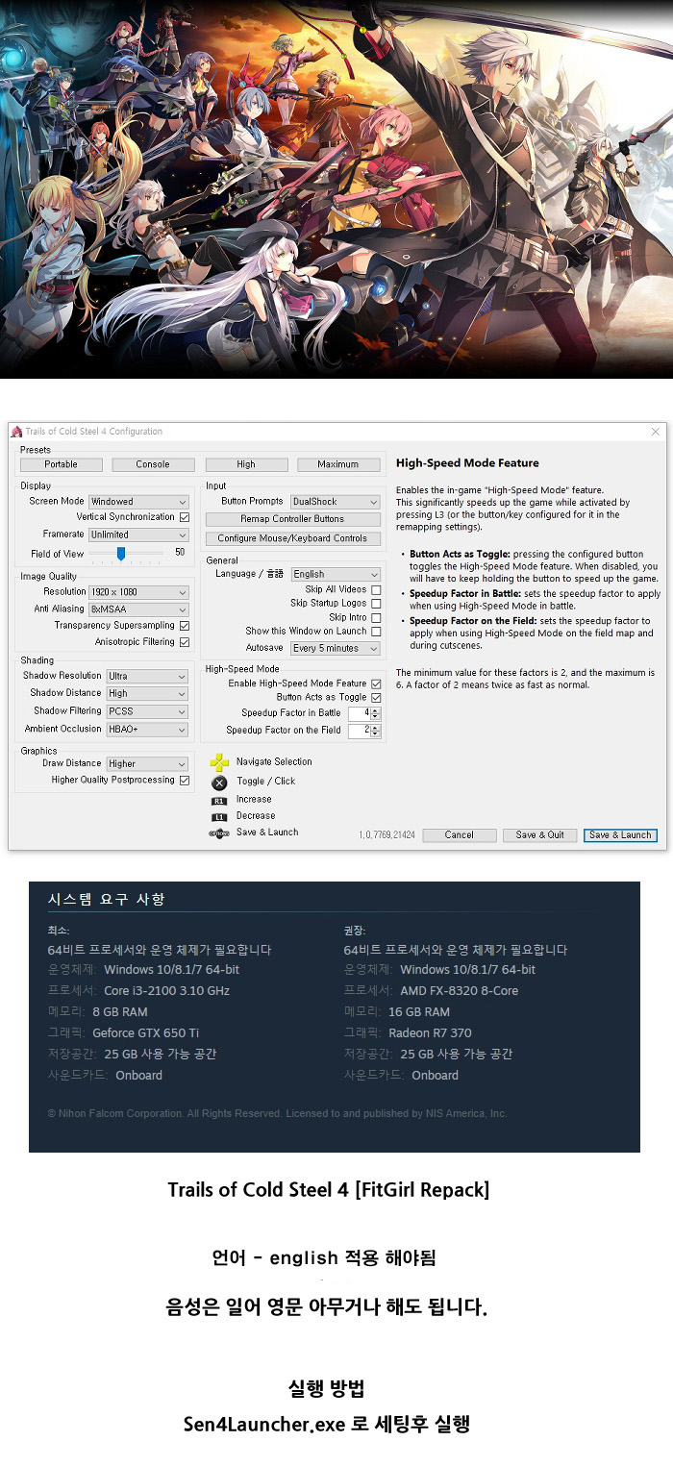Open the Autosave interval dropdown

336,649
